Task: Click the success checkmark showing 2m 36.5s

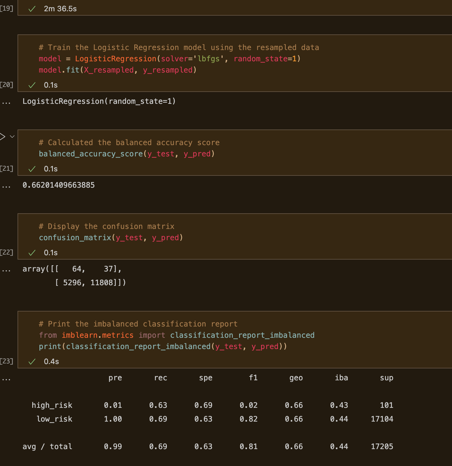Action: pyautogui.click(x=31, y=9)
